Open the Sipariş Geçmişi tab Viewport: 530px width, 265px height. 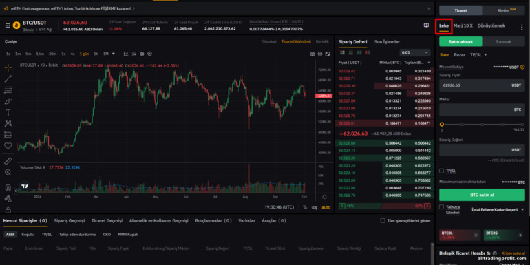coord(70,220)
